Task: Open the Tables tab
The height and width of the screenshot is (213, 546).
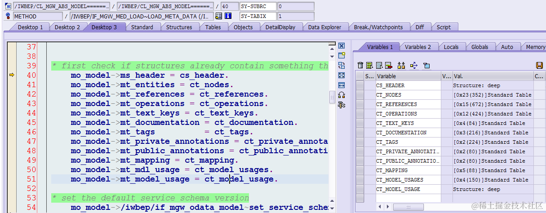Action: pyautogui.click(x=213, y=27)
